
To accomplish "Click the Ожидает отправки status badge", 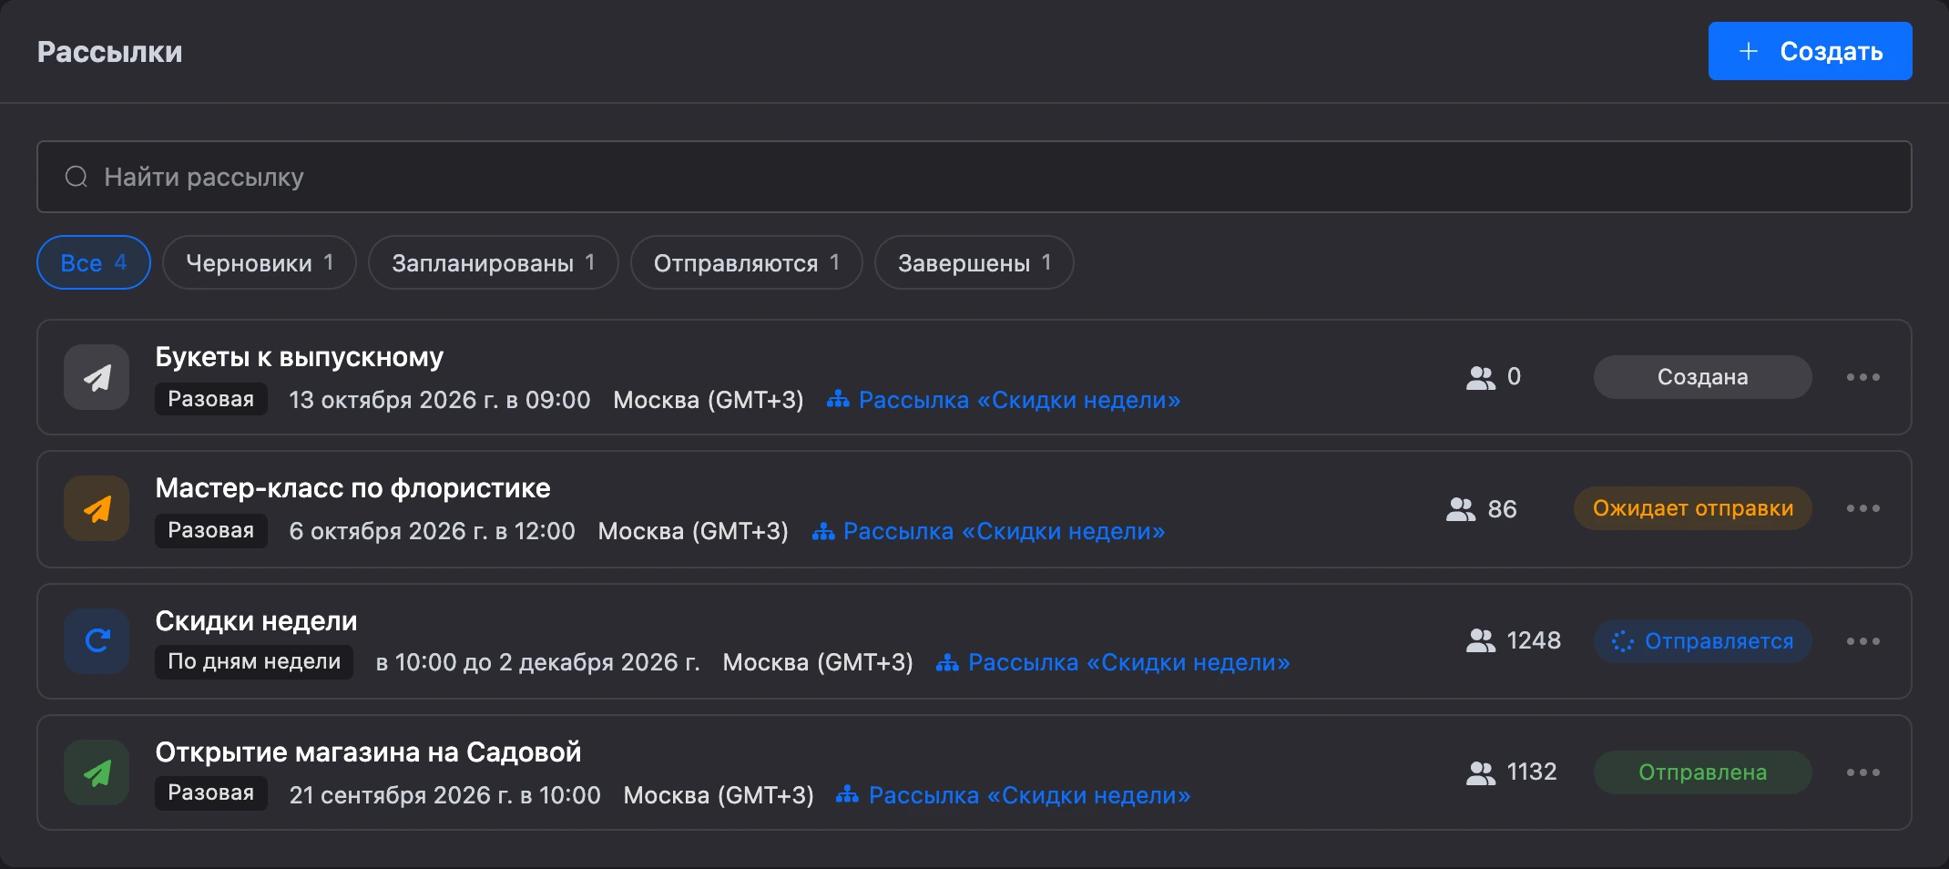I will (x=1693, y=508).
